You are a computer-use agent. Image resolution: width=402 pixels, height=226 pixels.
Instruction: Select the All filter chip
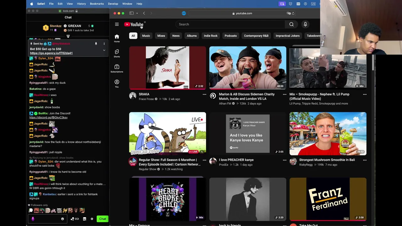pyautogui.click(x=133, y=36)
